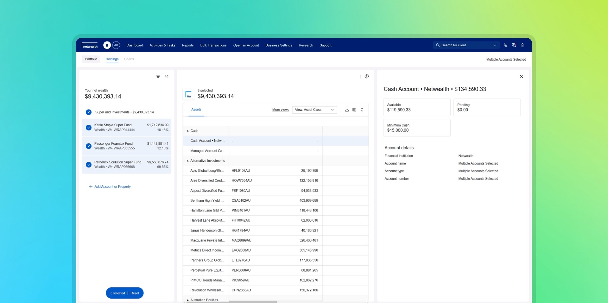608x303 pixels.
Task: Select the Apis Global Long/Sh... row
Action: (275, 171)
